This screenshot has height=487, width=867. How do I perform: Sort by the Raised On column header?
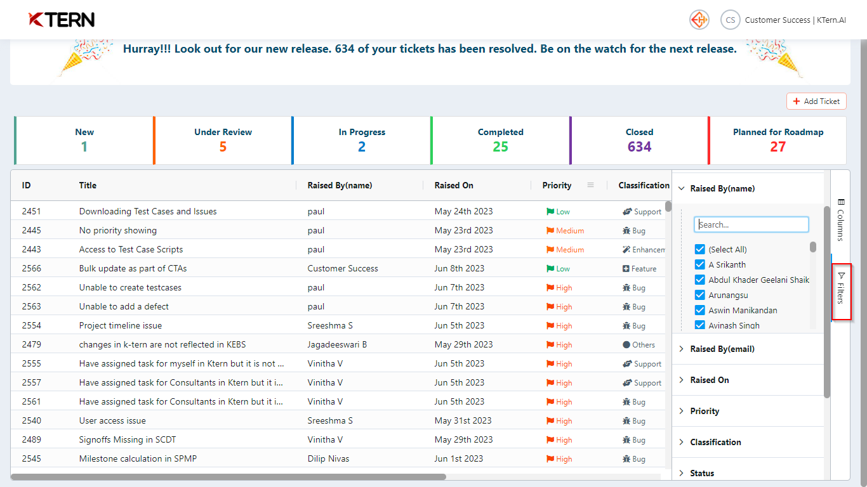[454, 185]
